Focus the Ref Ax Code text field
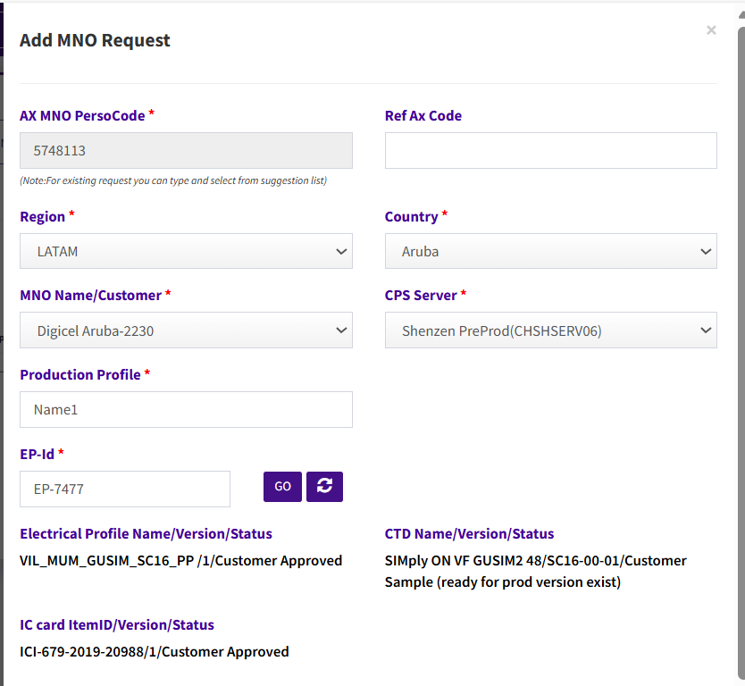 pyautogui.click(x=550, y=151)
